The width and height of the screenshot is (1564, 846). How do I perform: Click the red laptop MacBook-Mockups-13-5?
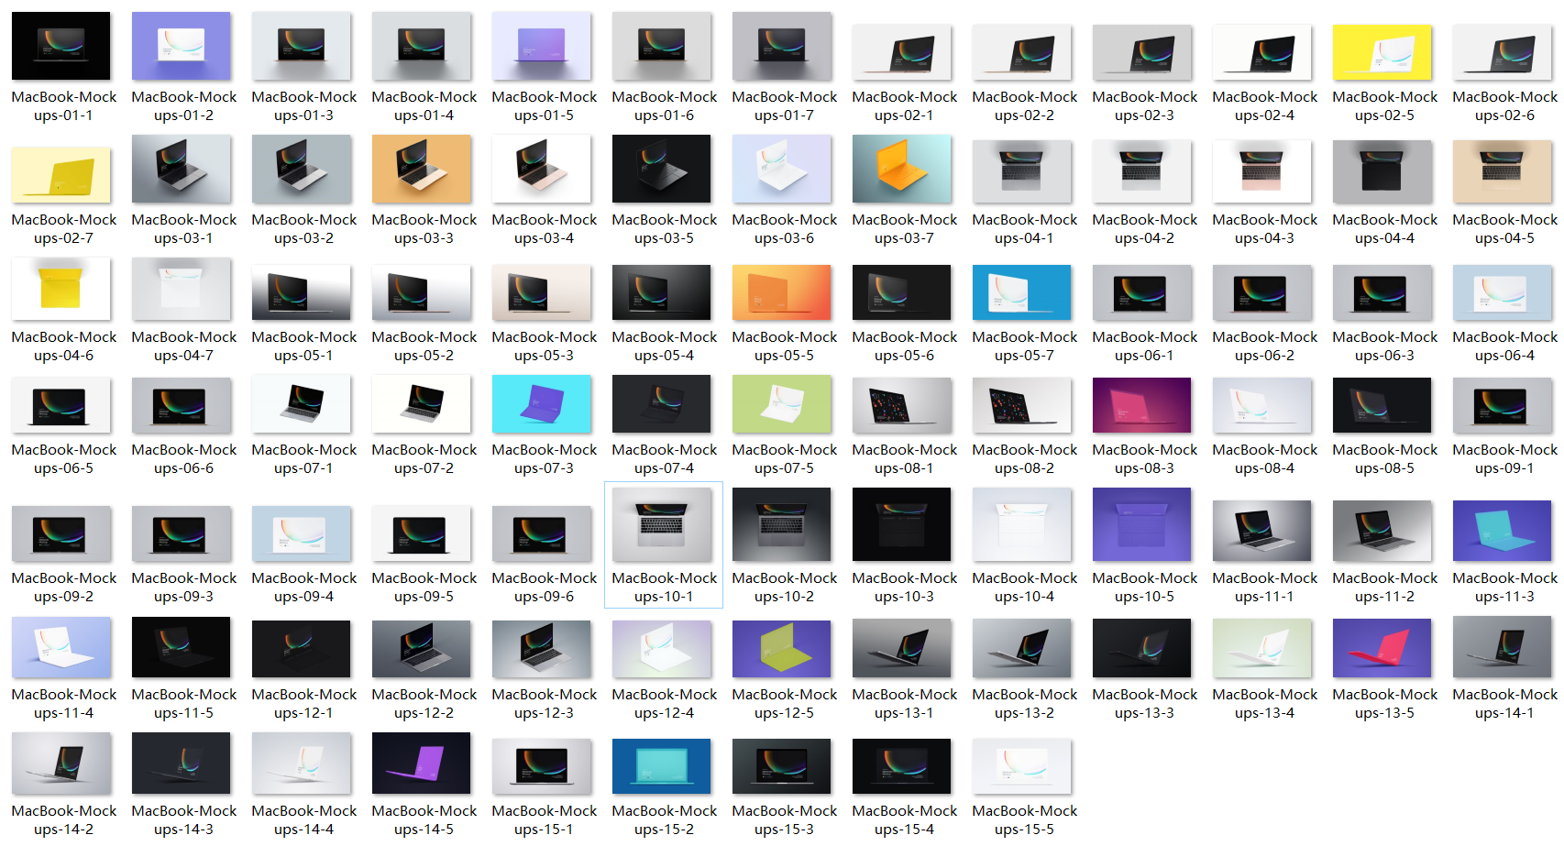[1382, 649]
